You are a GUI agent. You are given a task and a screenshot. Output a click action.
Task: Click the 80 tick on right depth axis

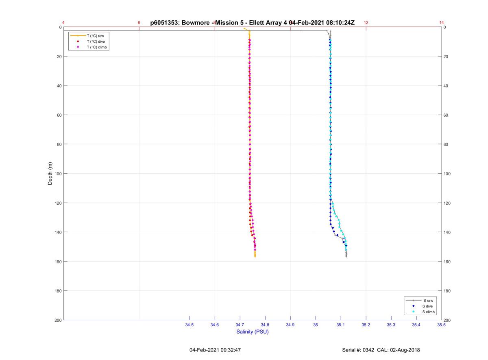pos(446,144)
